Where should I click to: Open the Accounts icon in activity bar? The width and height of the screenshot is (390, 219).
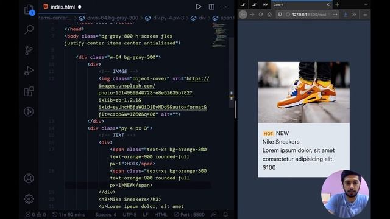(29, 178)
